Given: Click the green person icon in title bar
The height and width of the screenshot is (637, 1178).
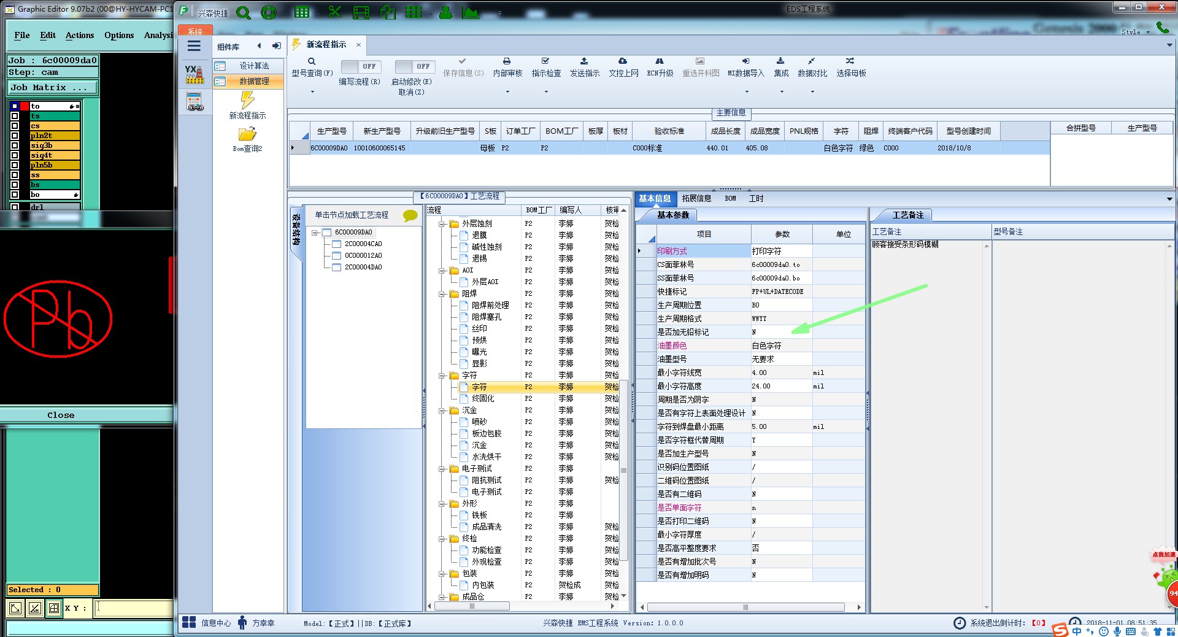Looking at the screenshot, I should pyautogui.click(x=446, y=12).
